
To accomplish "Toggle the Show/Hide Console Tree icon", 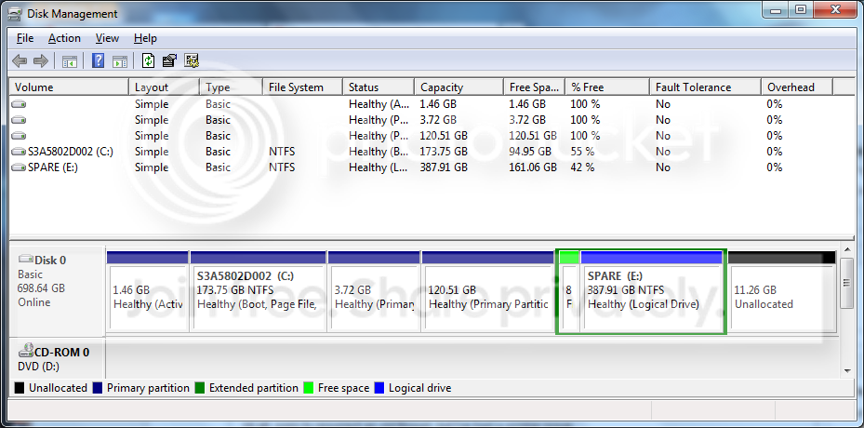I will [70, 61].
